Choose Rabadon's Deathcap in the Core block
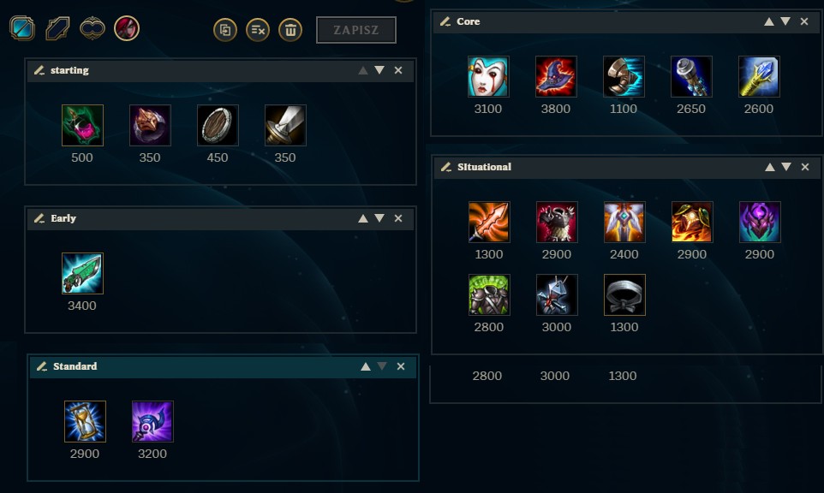Image resolution: width=824 pixels, height=493 pixels. pos(556,77)
